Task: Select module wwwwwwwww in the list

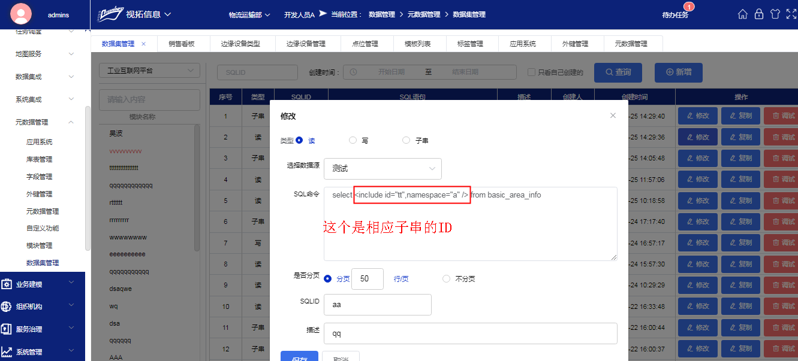Action: click(x=128, y=237)
